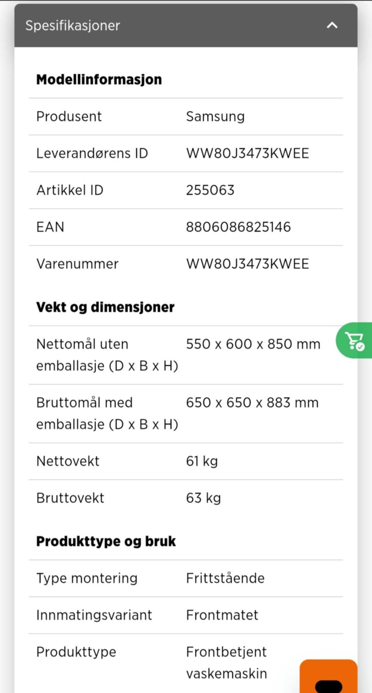Viewport: 372px width, 693px height.
Task: Open the orange chat widget button
Action: [x=329, y=676]
